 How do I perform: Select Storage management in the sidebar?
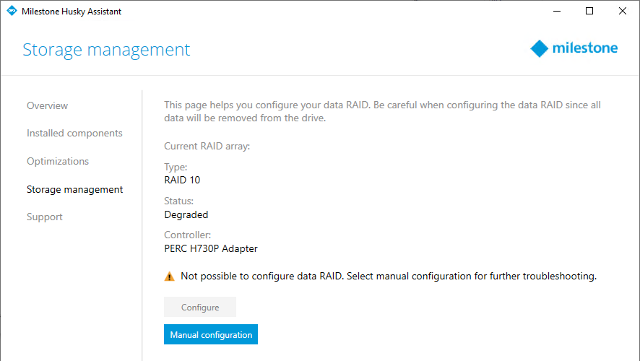click(74, 189)
